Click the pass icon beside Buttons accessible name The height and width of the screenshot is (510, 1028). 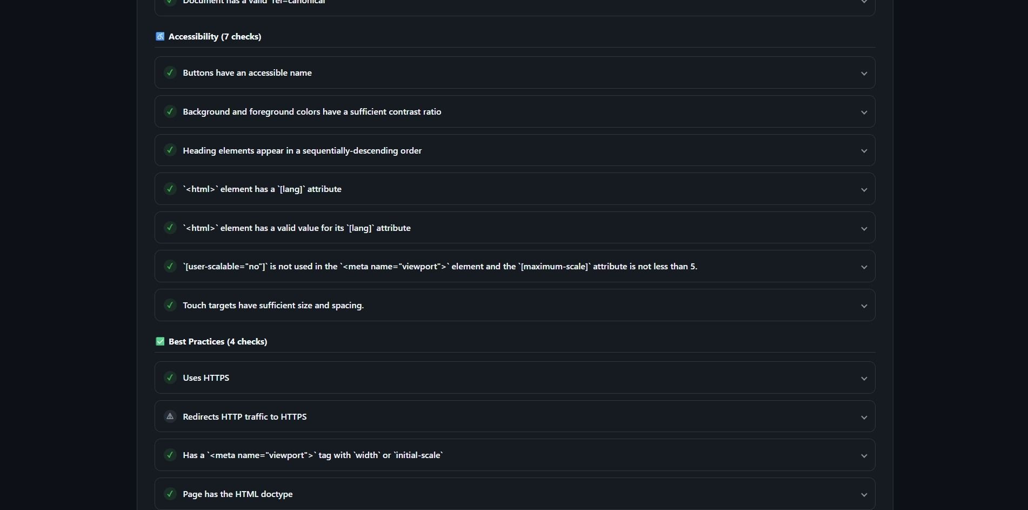pyautogui.click(x=170, y=72)
